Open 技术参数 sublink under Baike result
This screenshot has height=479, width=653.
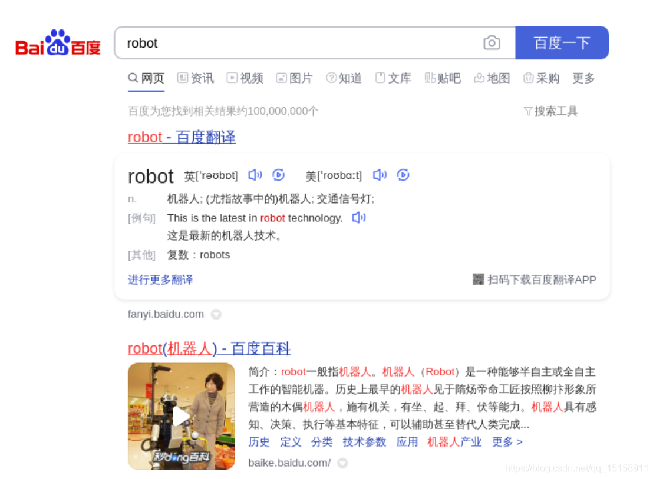(364, 442)
